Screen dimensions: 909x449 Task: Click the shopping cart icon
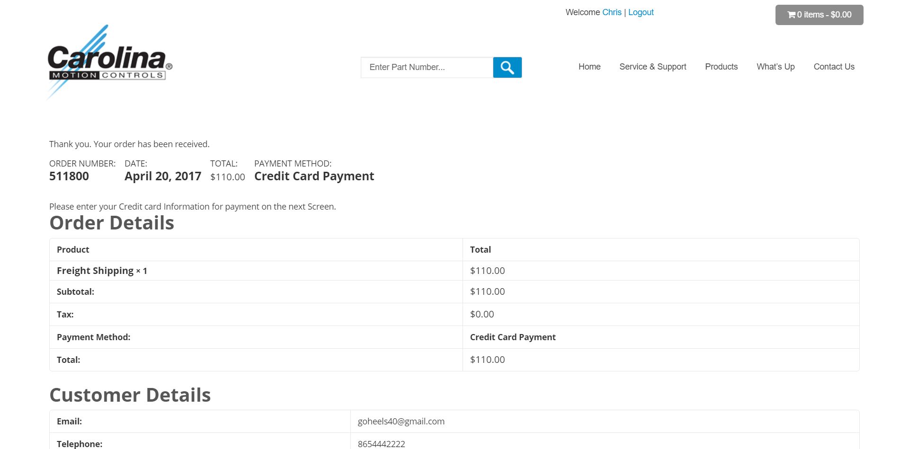pyautogui.click(x=791, y=15)
